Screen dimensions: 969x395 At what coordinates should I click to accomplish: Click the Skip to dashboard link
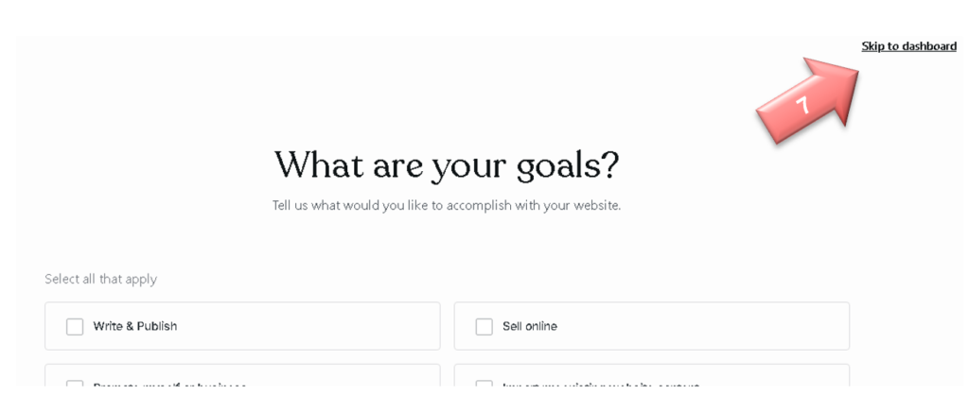[908, 45]
